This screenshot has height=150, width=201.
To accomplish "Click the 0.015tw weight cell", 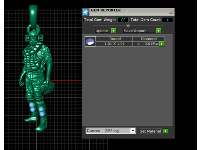I will (x=152, y=44).
